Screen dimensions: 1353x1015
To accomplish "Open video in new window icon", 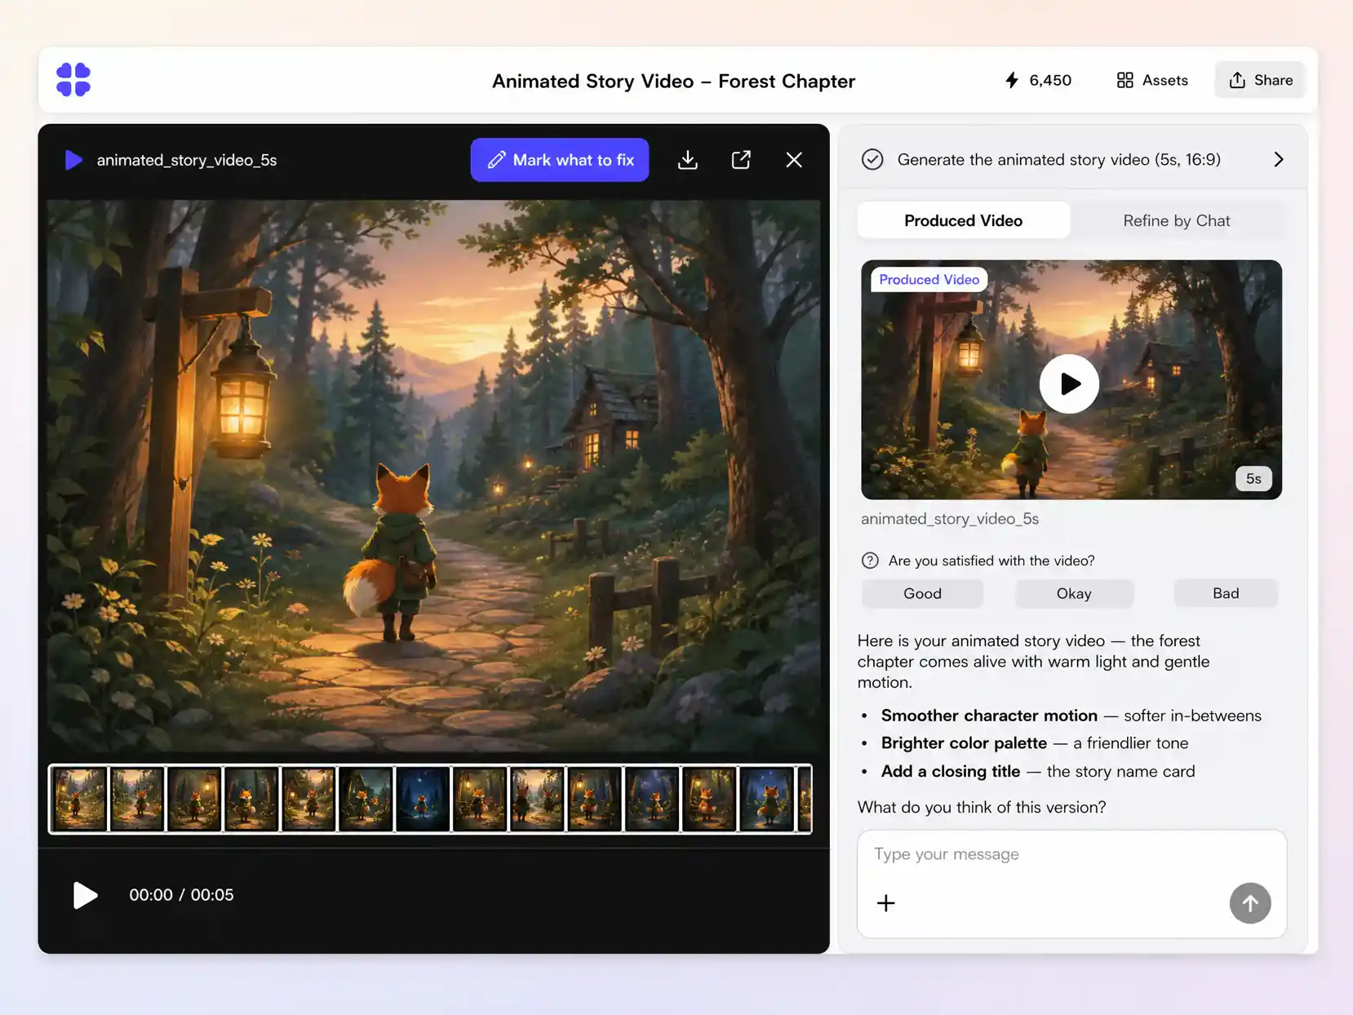I will (741, 160).
